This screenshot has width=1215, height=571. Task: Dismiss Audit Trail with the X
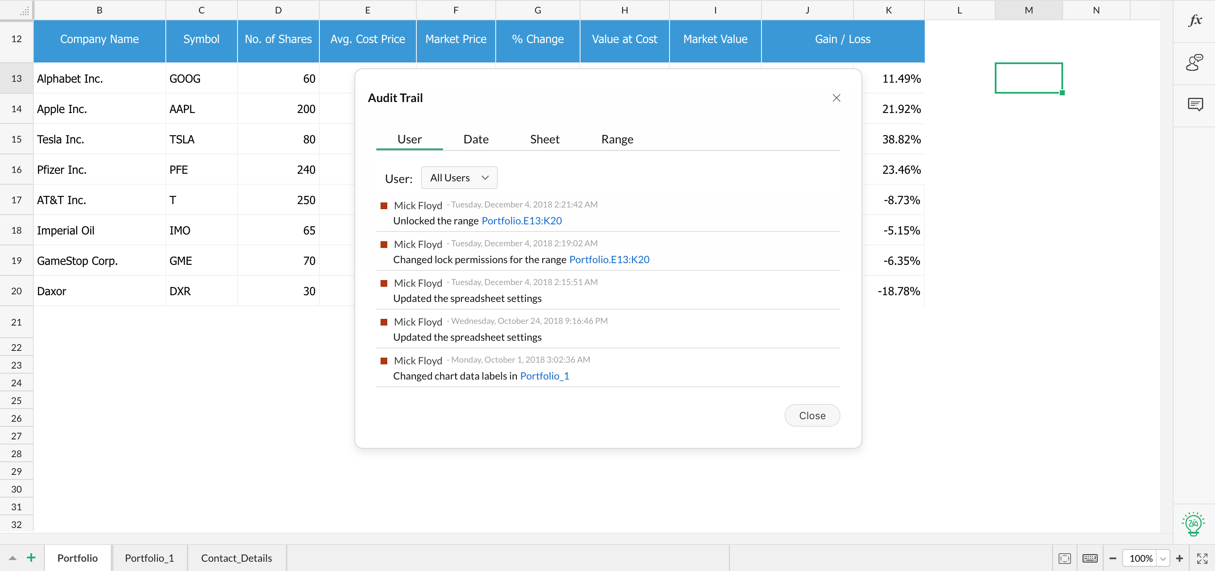(x=836, y=97)
